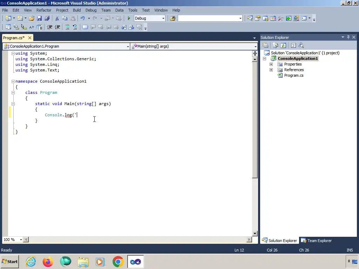Open the Toolbox icon with crossed tools
Image resolution: width=359 pixels, height=269 pixels.
point(281,18)
